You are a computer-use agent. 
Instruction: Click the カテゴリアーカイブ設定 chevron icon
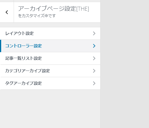[x=94, y=71]
